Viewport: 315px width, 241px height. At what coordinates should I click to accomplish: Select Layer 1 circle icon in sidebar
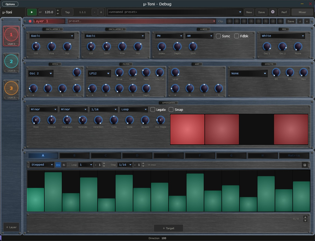coord(11,35)
